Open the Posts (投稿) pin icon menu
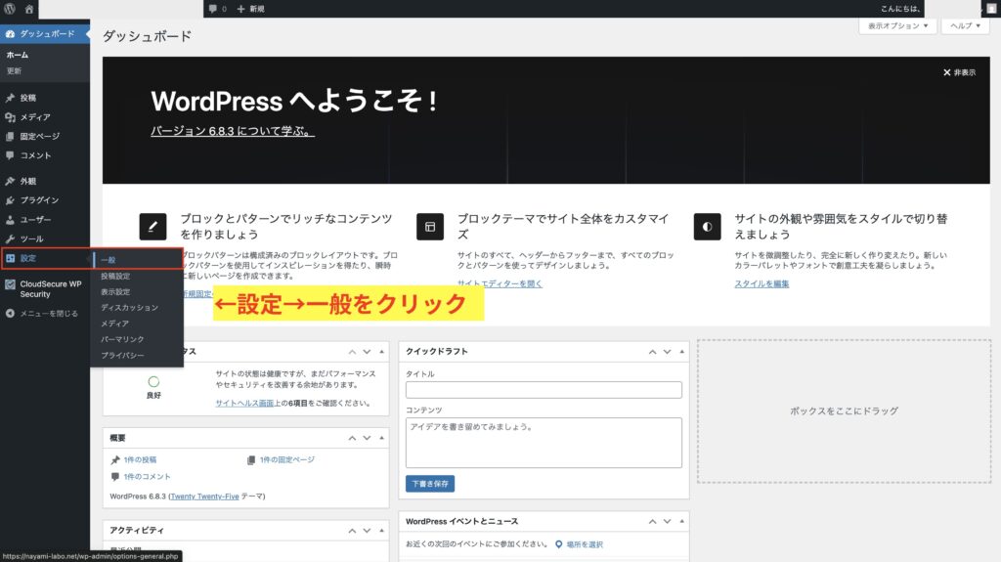The height and width of the screenshot is (562, 1001). (10, 98)
